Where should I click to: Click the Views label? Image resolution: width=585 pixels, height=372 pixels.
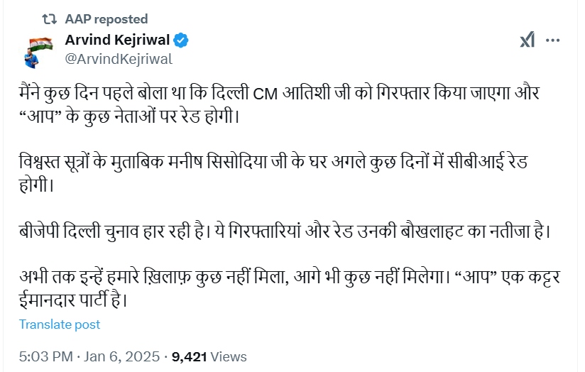(229, 356)
